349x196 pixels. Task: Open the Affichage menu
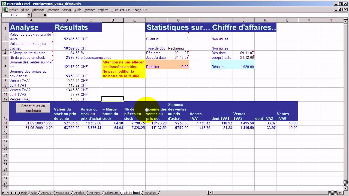tap(38, 10)
